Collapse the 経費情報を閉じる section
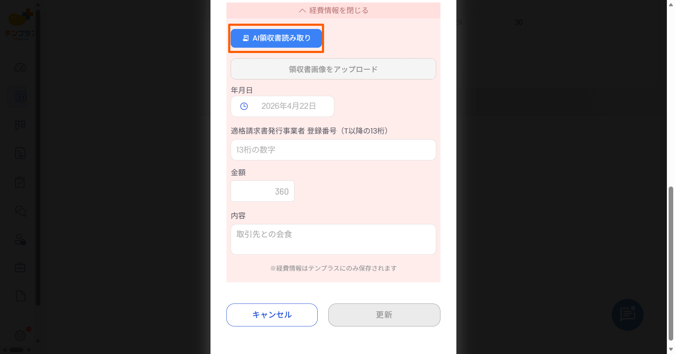675x354 pixels. point(333,10)
